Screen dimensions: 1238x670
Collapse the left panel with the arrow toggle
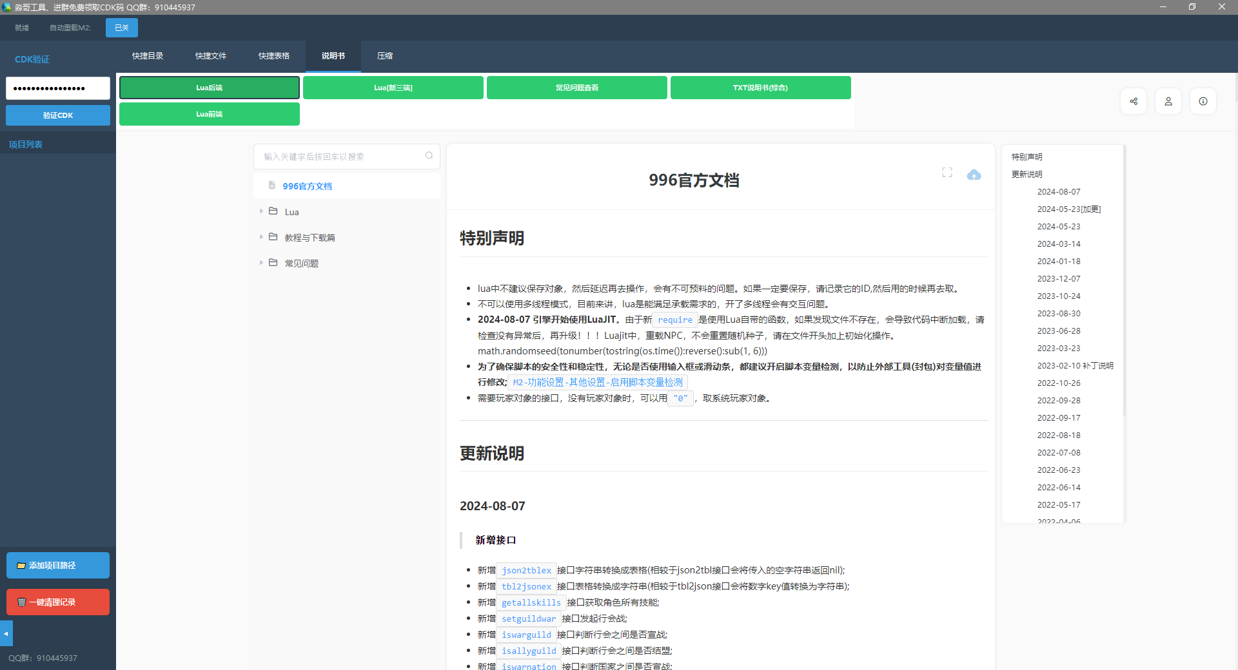pos(6,633)
